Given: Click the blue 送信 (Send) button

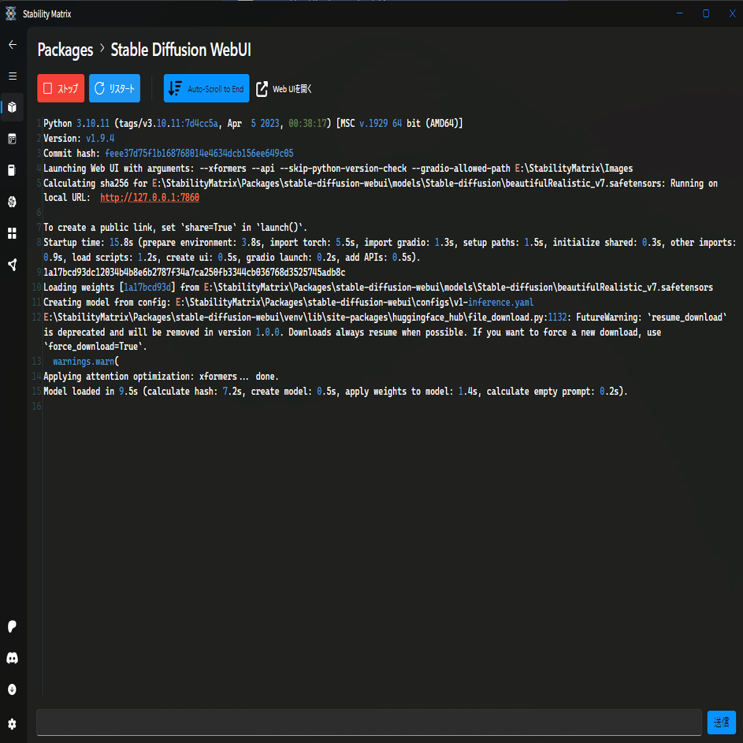Looking at the screenshot, I should [721, 723].
